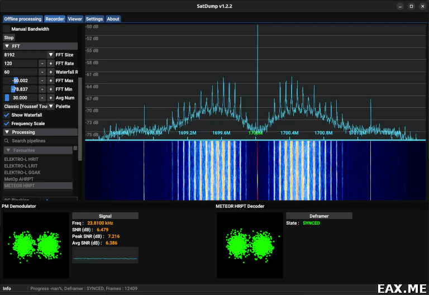The width and height of the screenshot is (429, 295).
Task: Click the left panel vertical scrollbar
Action: click(80, 119)
